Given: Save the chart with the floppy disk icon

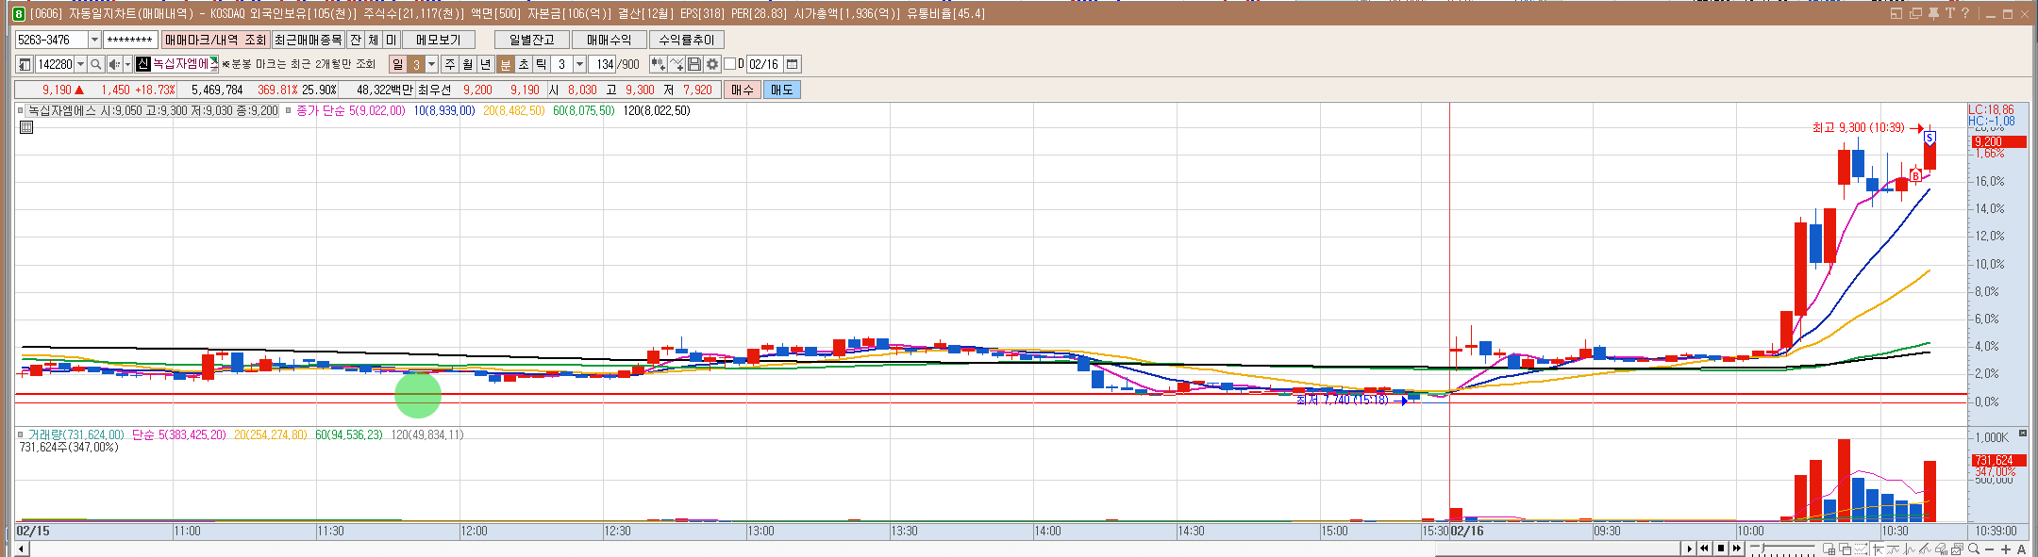Looking at the screenshot, I should pos(693,64).
